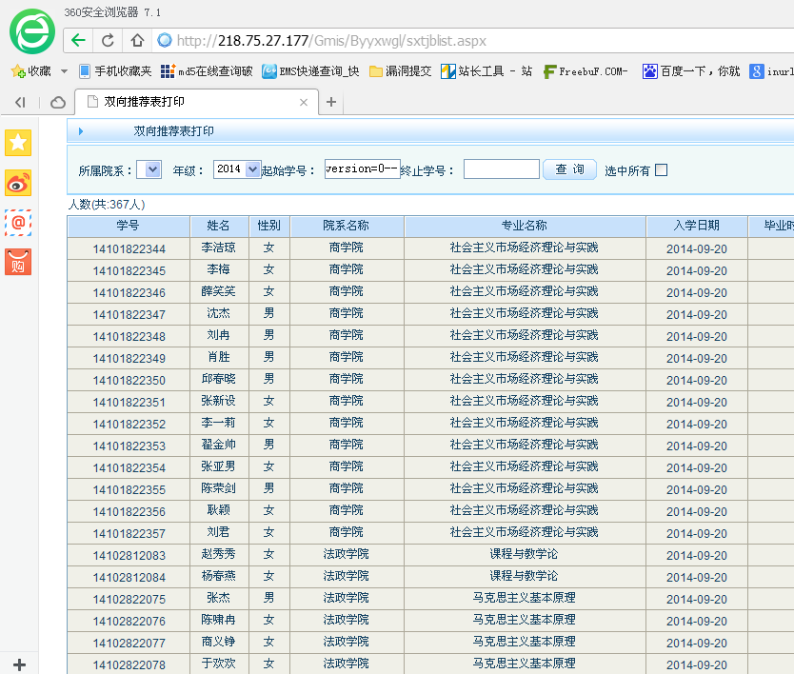The width and height of the screenshot is (794, 674).
Task: Select name cell 邱春晓
Action: pos(219,379)
